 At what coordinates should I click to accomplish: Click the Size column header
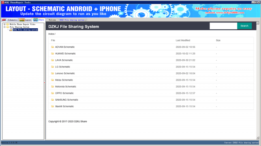coord(218,40)
